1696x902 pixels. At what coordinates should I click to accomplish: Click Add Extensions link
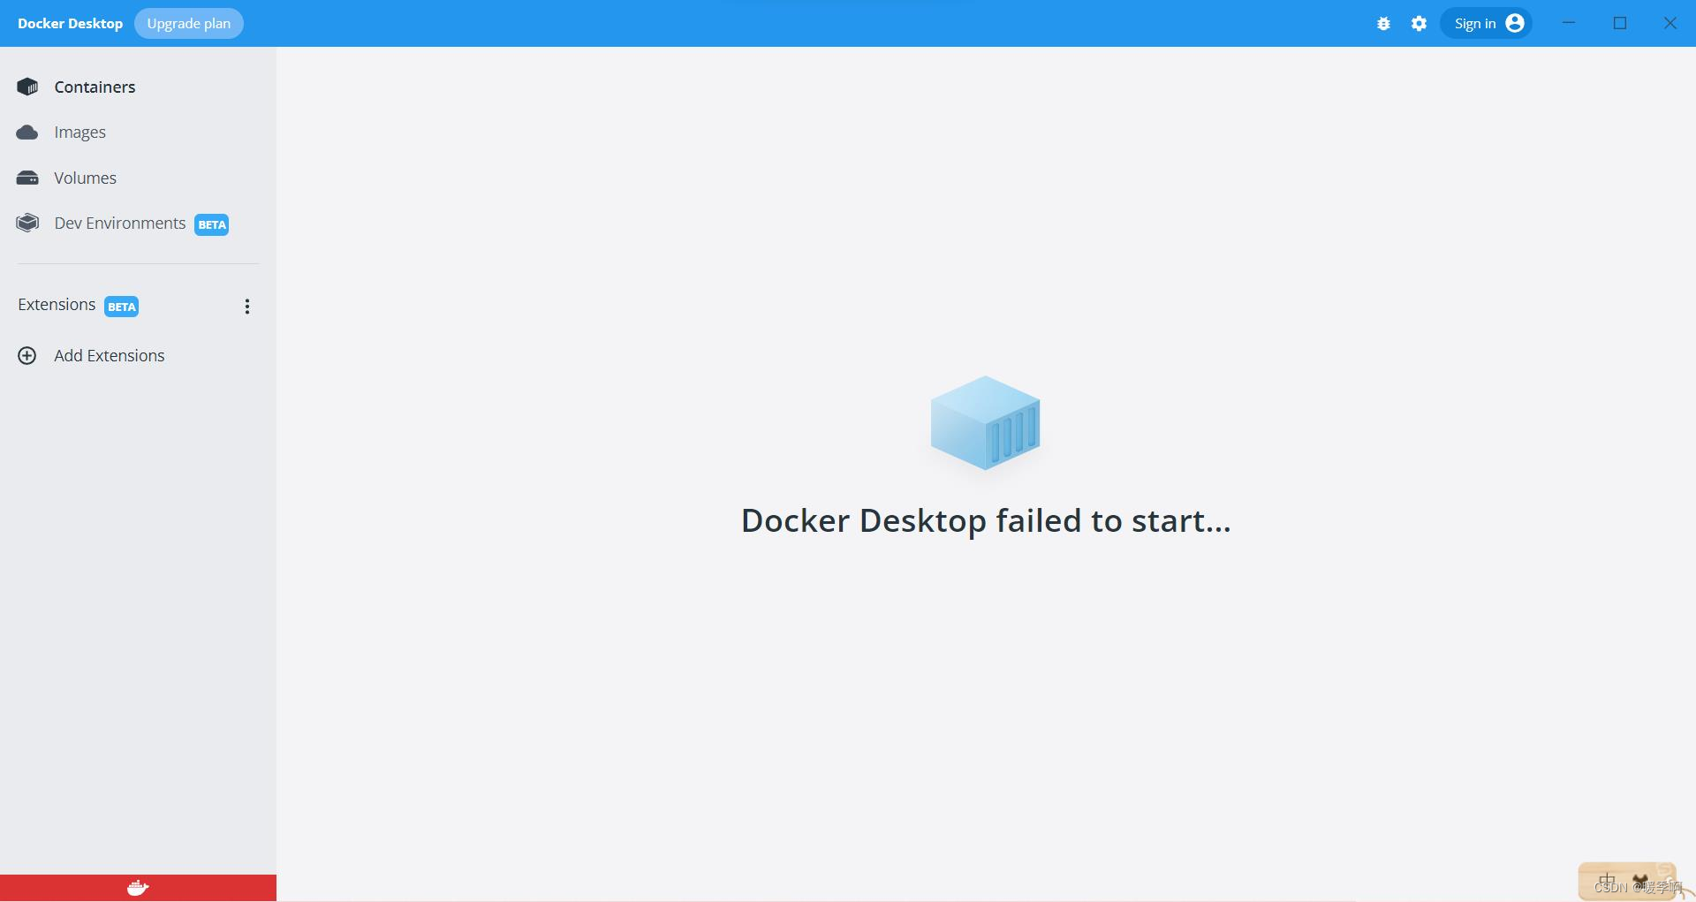tap(110, 355)
